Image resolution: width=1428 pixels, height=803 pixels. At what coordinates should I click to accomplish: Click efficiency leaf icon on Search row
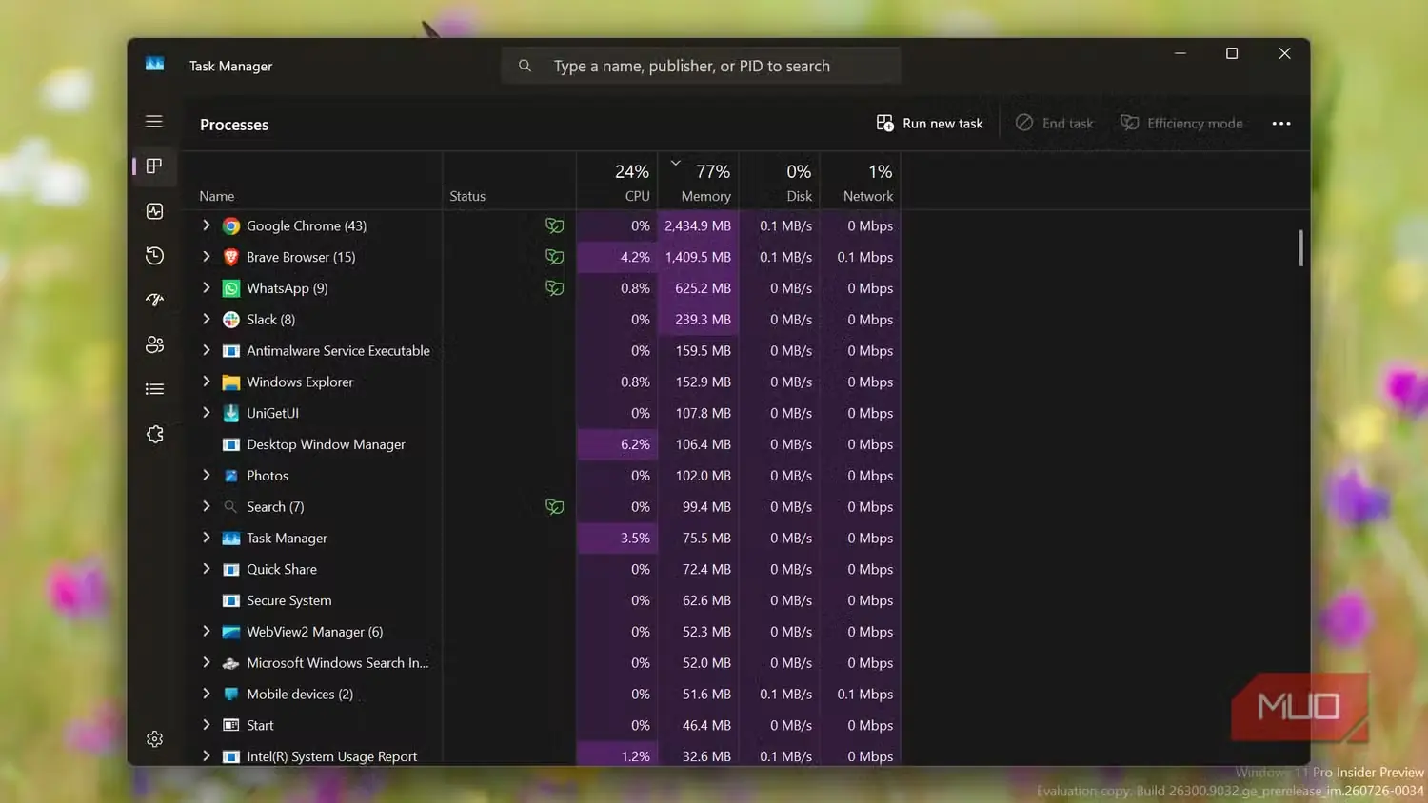pos(554,507)
